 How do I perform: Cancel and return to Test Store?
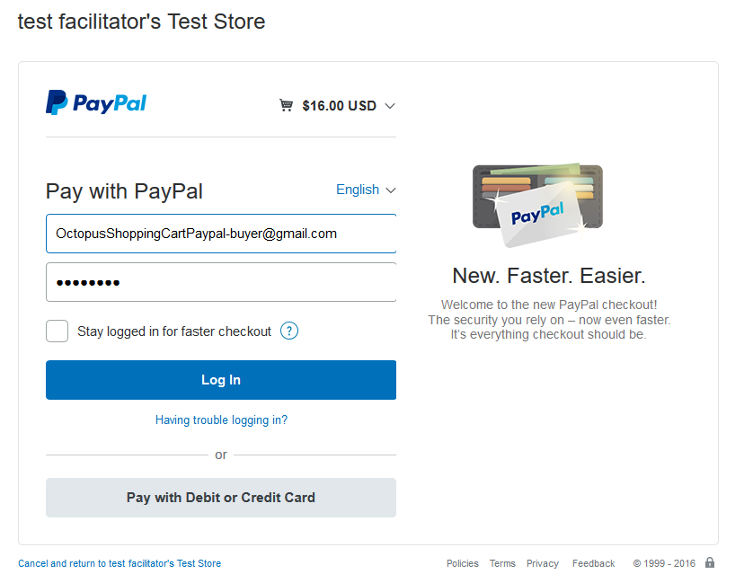click(x=119, y=563)
